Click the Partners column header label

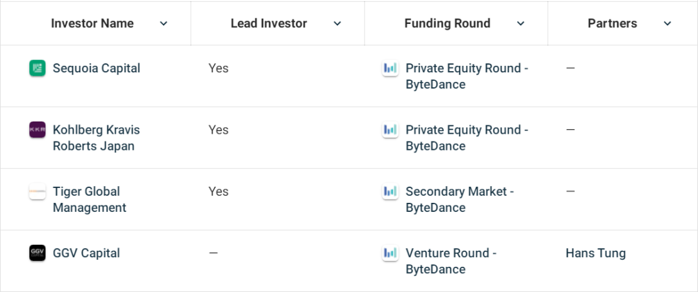pyautogui.click(x=612, y=24)
